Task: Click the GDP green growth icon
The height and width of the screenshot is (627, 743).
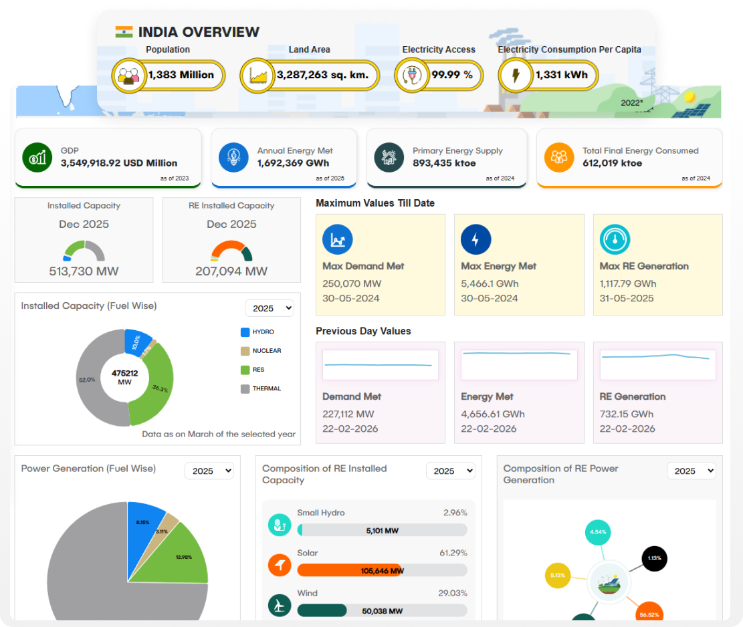Action: [x=37, y=157]
